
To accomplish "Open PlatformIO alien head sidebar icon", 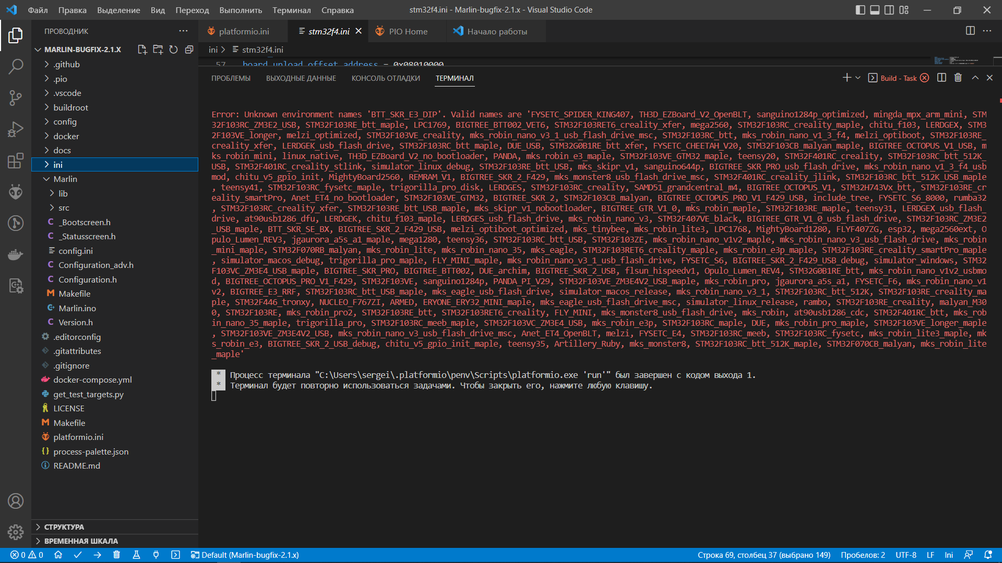I will [x=16, y=192].
